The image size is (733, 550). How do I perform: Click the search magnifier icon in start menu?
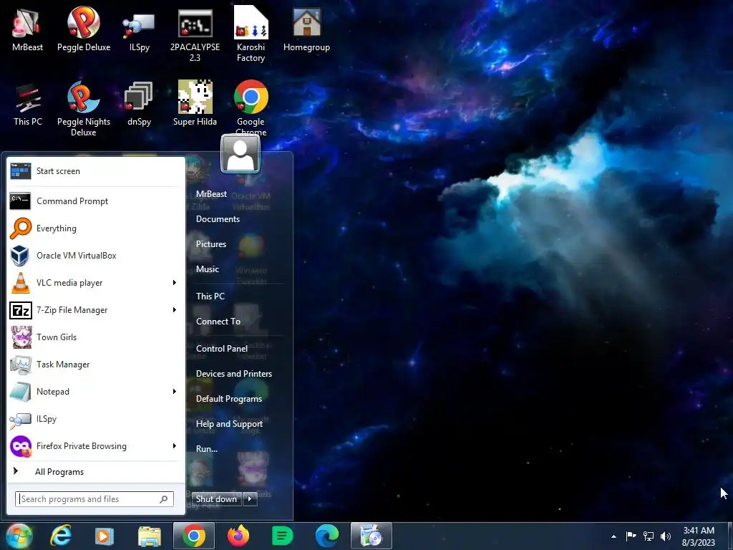[x=164, y=499]
